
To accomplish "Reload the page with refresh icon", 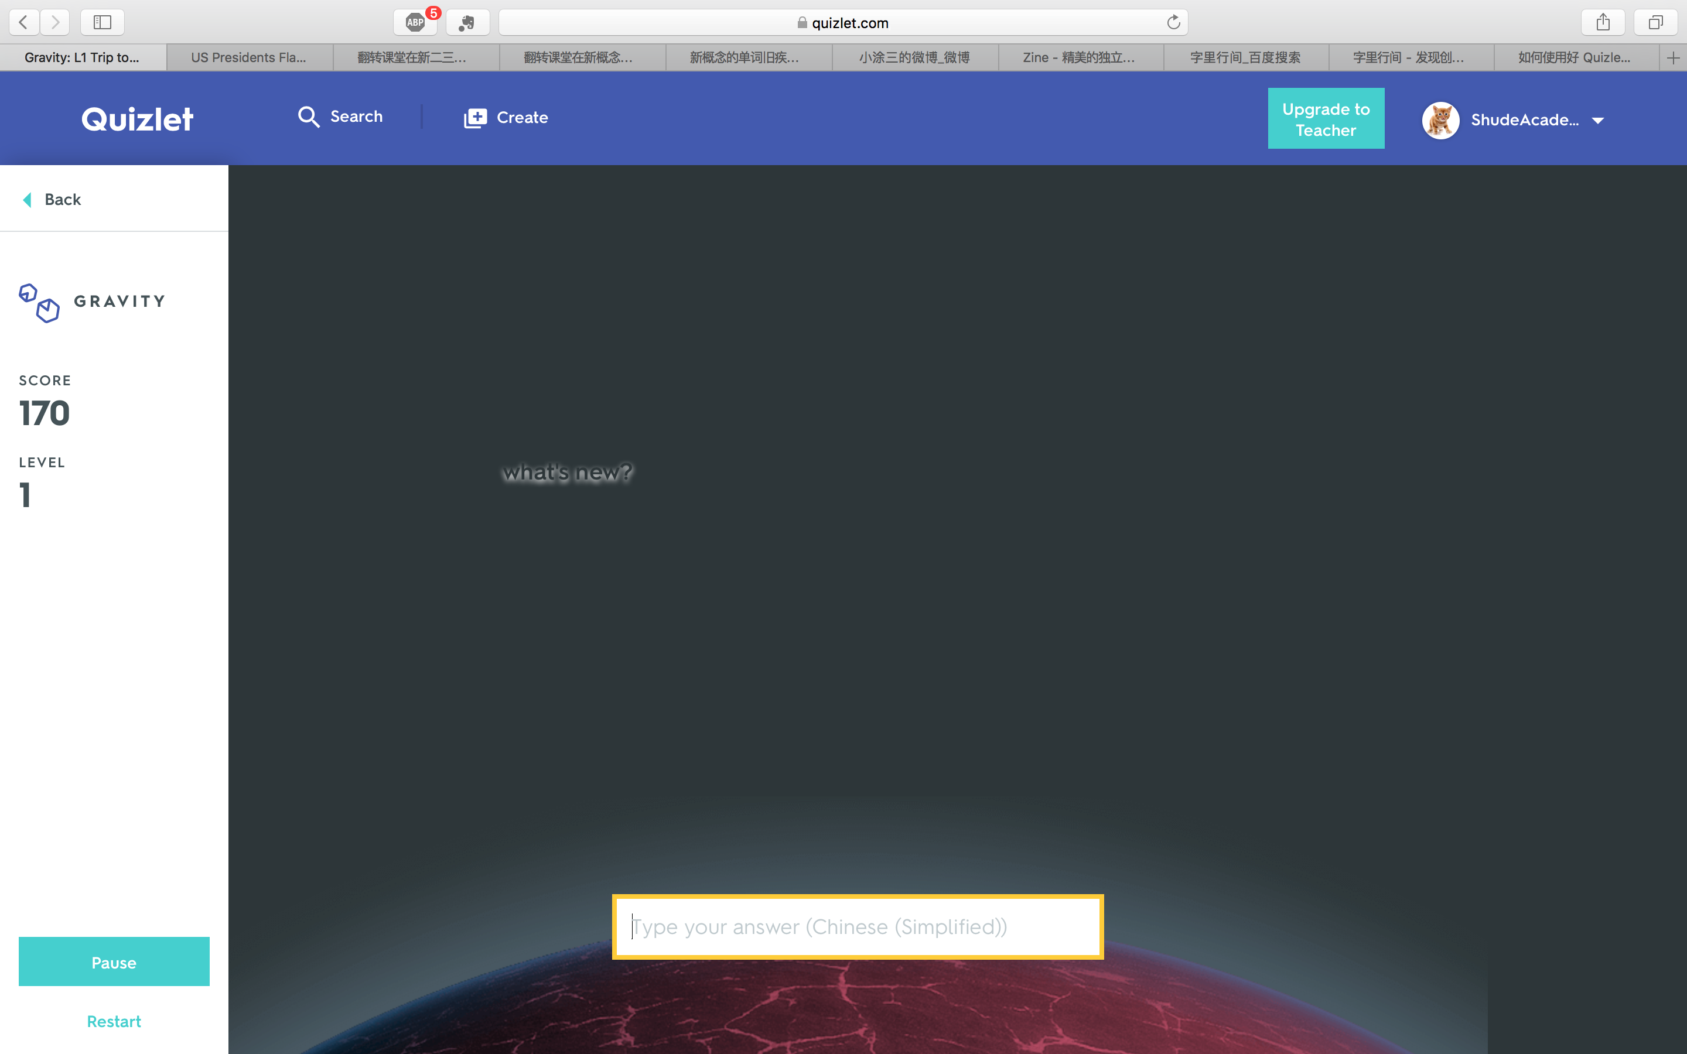I will [x=1173, y=22].
